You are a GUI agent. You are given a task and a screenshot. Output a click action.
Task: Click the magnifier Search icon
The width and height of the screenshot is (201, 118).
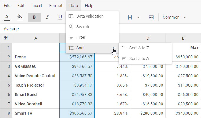[71, 27]
